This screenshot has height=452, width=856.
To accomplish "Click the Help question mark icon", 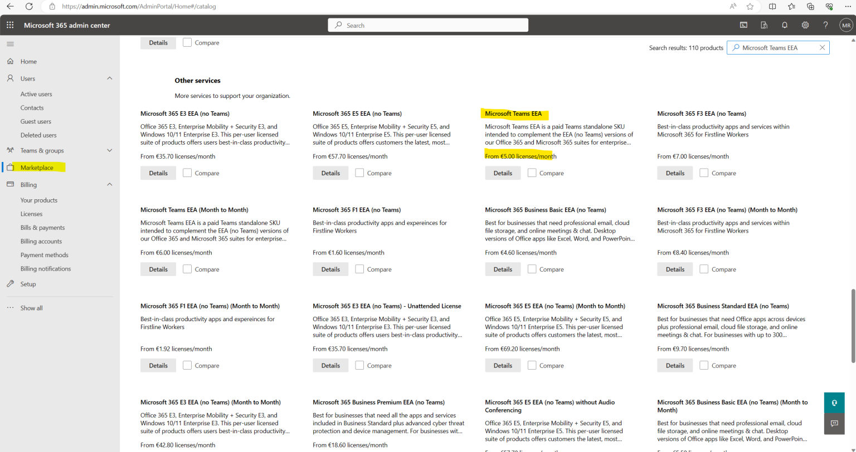I will [825, 25].
